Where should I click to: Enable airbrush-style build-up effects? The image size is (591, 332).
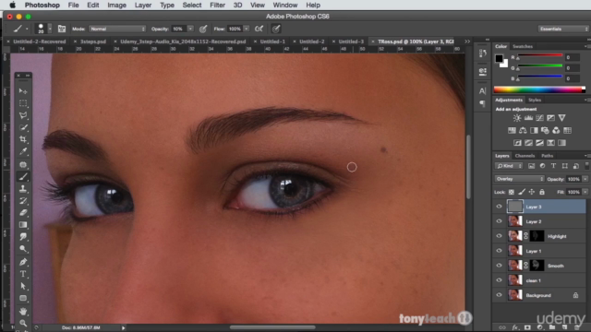(259, 29)
